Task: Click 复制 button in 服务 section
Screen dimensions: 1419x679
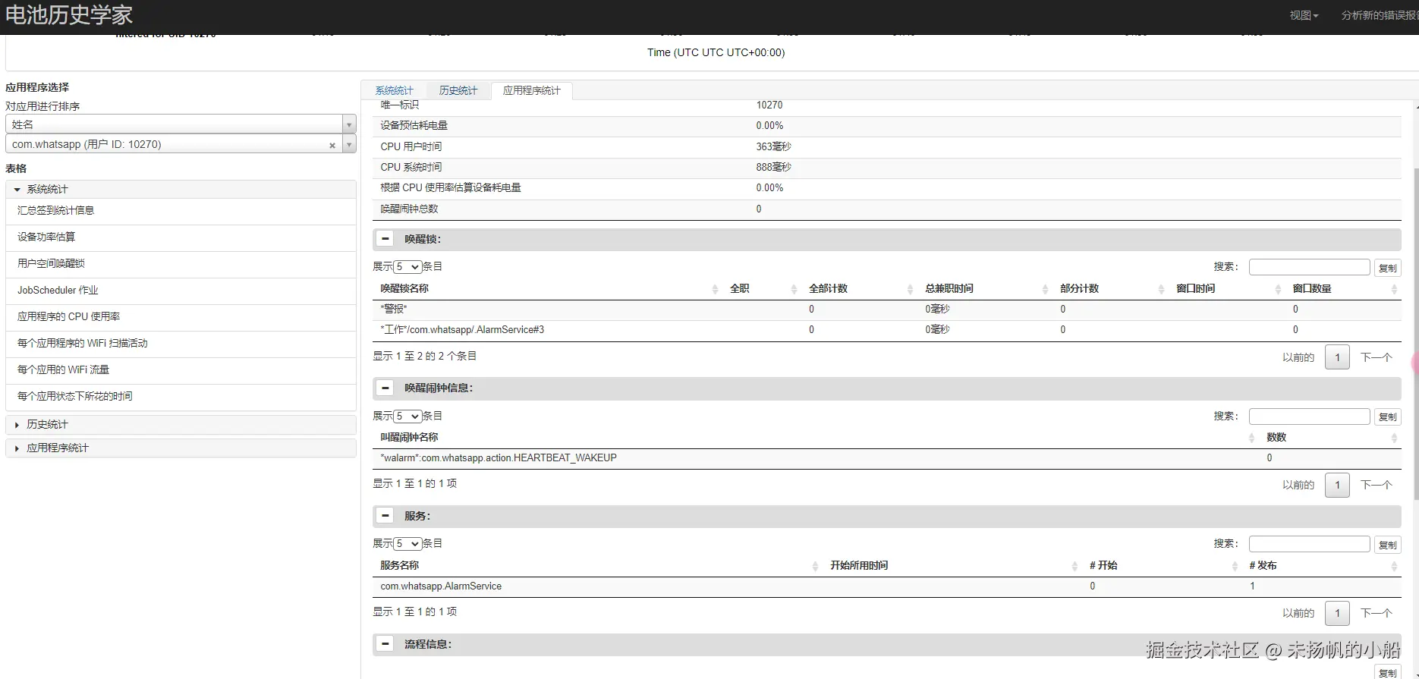Action: click(1387, 545)
